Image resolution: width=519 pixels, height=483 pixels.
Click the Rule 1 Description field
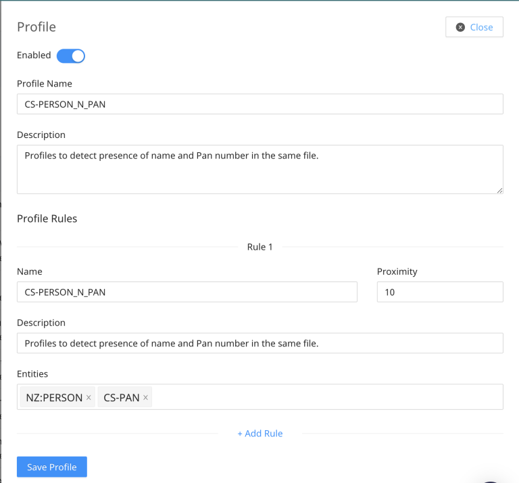click(259, 343)
